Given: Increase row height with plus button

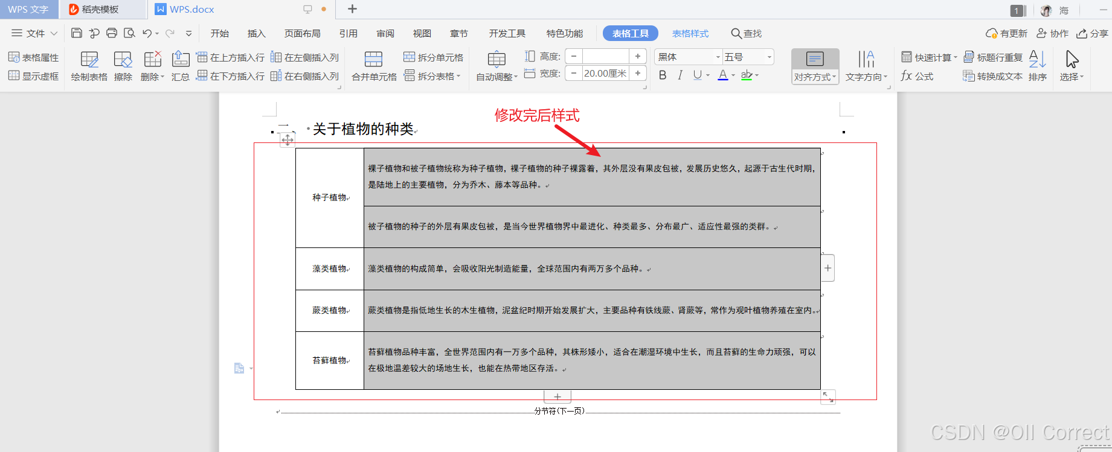Looking at the screenshot, I should point(638,56).
